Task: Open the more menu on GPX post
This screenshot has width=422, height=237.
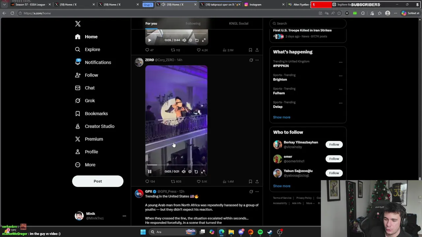Action: [257, 191]
